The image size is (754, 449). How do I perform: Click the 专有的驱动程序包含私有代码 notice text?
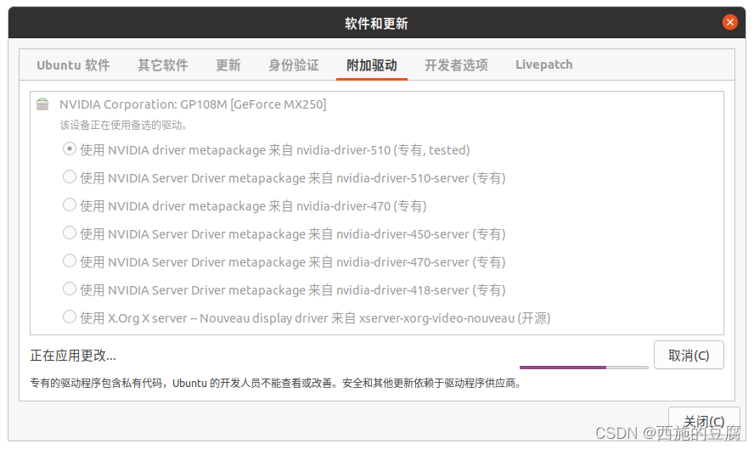click(276, 383)
